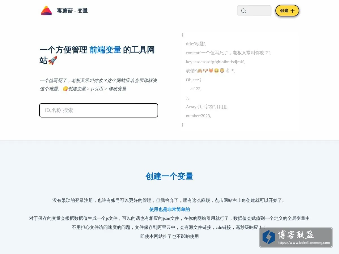Click the italic 创建变量 > js引用 > 修改变量 text
Screen dimensions: 339x254
coord(97,89)
